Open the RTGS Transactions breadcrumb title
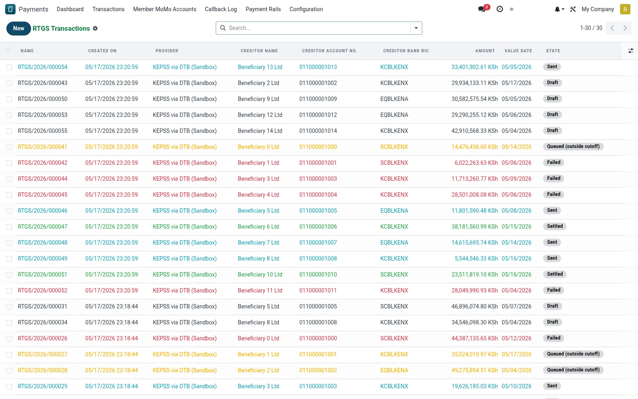The height and width of the screenshot is (399, 638). [61, 28]
